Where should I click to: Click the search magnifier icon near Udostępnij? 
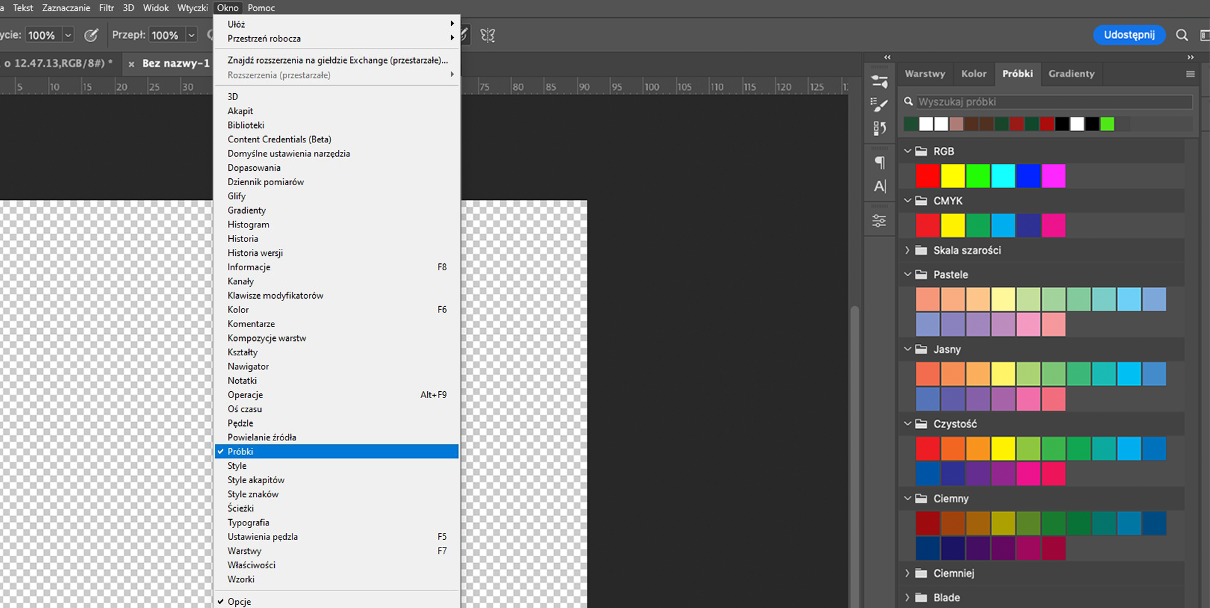(1182, 35)
